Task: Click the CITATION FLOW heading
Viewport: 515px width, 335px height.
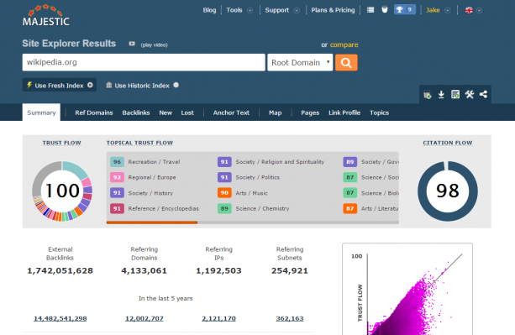Action: pos(448,143)
